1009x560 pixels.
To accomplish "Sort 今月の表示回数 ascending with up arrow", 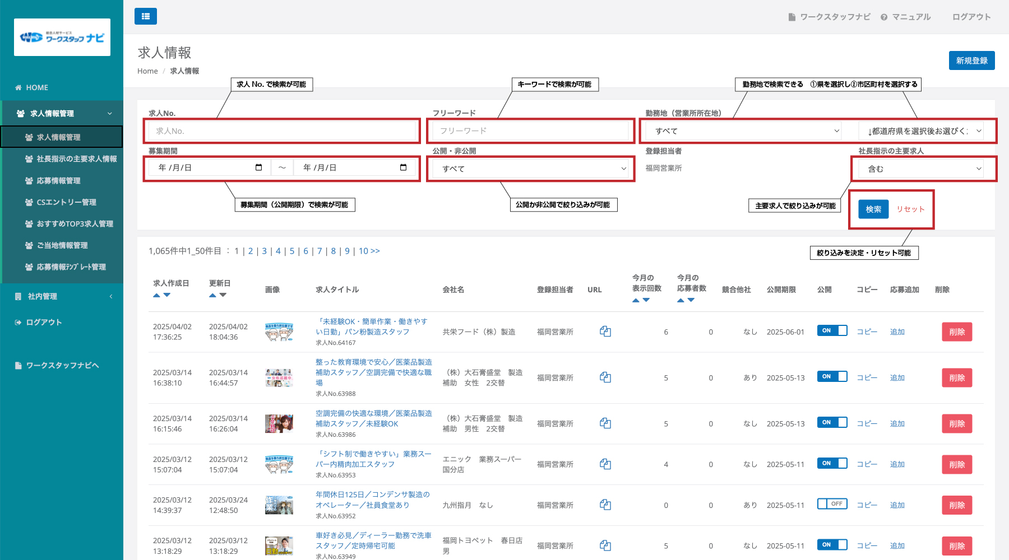I will [x=636, y=300].
